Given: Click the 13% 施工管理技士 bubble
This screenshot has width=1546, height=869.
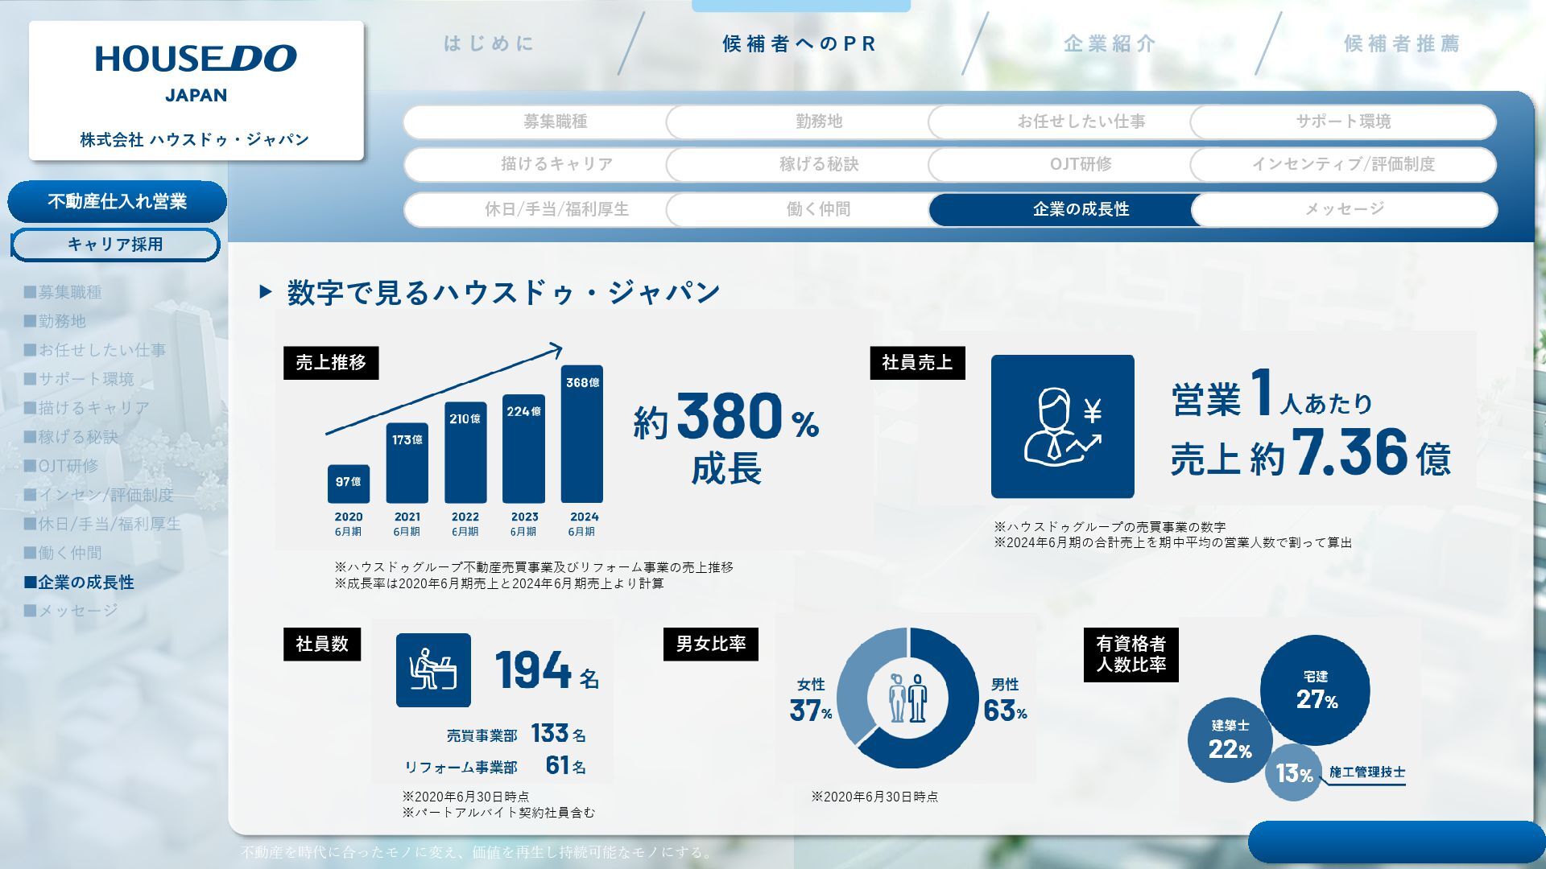Looking at the screenshot, I should pyautogui.click(x=1293, y=773).
